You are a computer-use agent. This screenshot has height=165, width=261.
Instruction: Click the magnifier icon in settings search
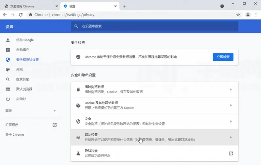coord(76,26)
